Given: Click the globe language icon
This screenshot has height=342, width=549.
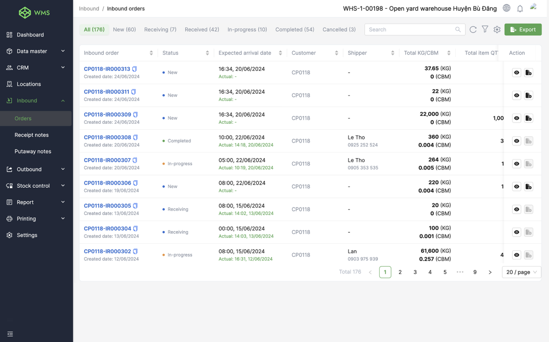Looking at the screenshot, I should 506,8.
